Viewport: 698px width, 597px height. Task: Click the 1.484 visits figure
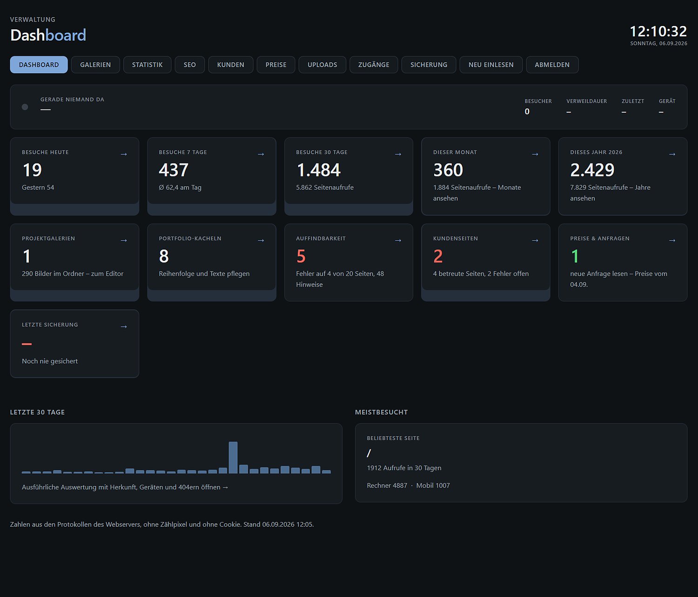(x=319, y=170)
